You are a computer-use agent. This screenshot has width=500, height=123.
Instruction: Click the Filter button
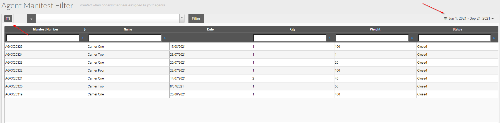[196, 19]
